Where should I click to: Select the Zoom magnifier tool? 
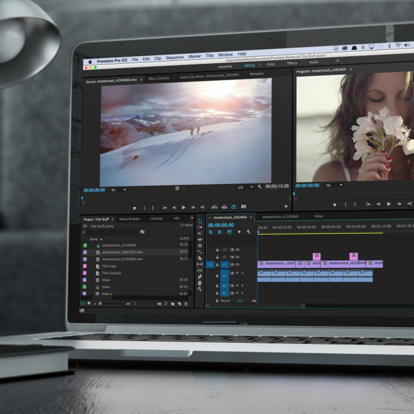[200, 289]
